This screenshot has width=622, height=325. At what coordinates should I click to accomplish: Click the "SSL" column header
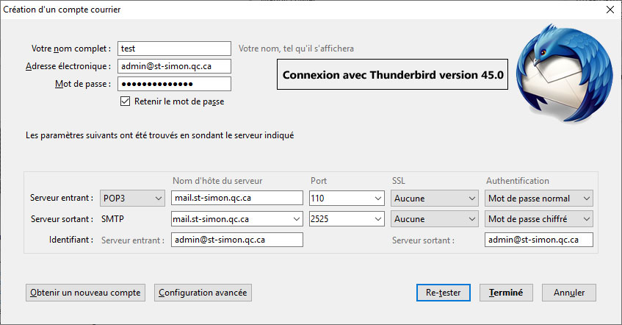point(399,181)
